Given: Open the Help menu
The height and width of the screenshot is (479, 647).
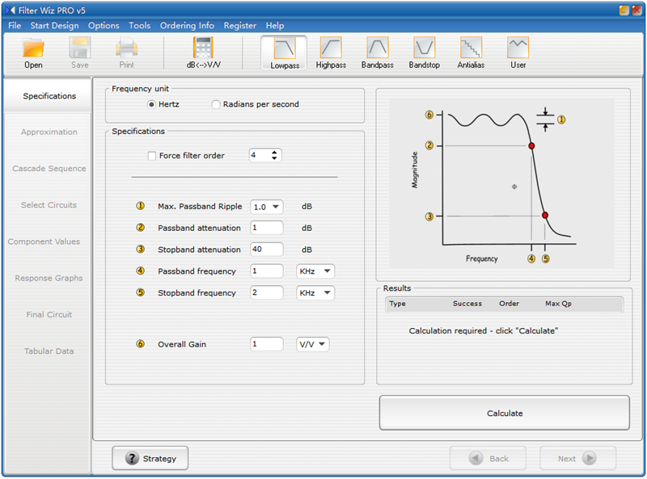Looking at the screenshot, I should (x=275, y=26).
